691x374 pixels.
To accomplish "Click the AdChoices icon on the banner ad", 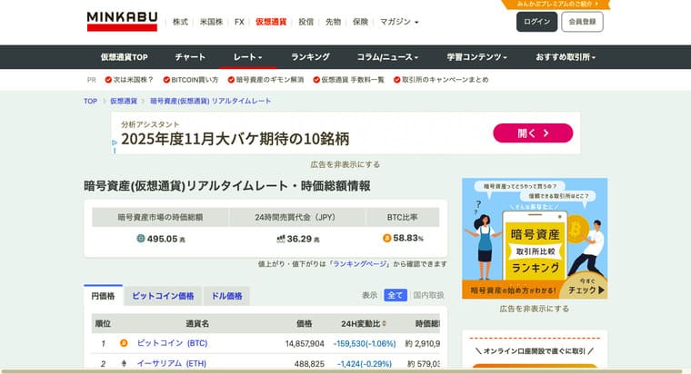I will 115,143.
